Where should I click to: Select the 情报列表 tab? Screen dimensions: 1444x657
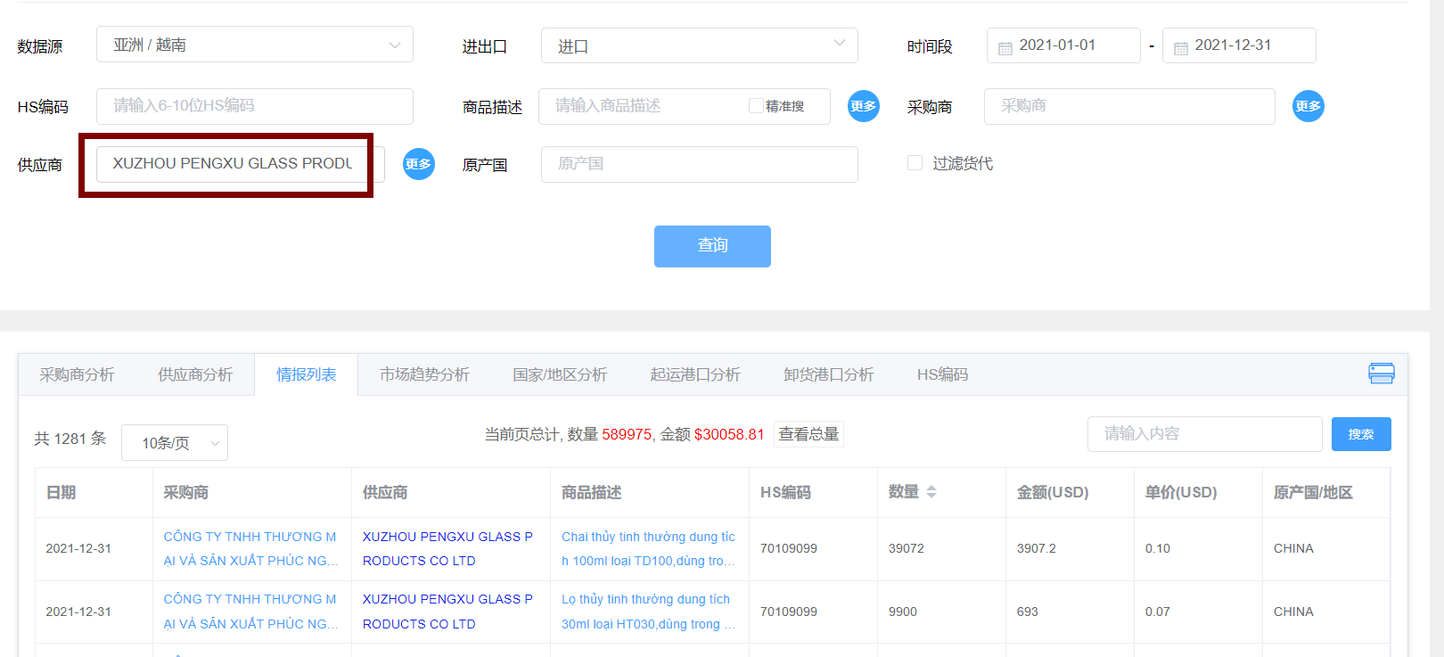coord(307,374)
